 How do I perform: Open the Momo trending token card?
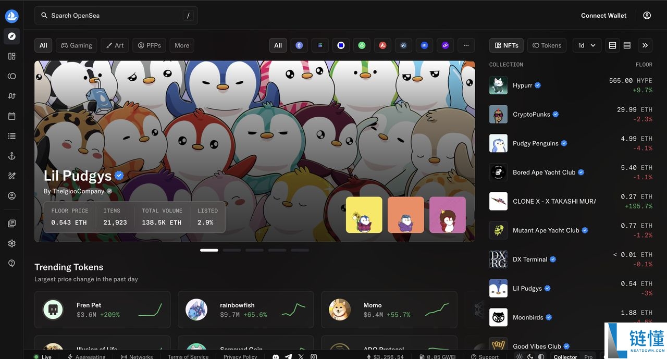(389, 310)
